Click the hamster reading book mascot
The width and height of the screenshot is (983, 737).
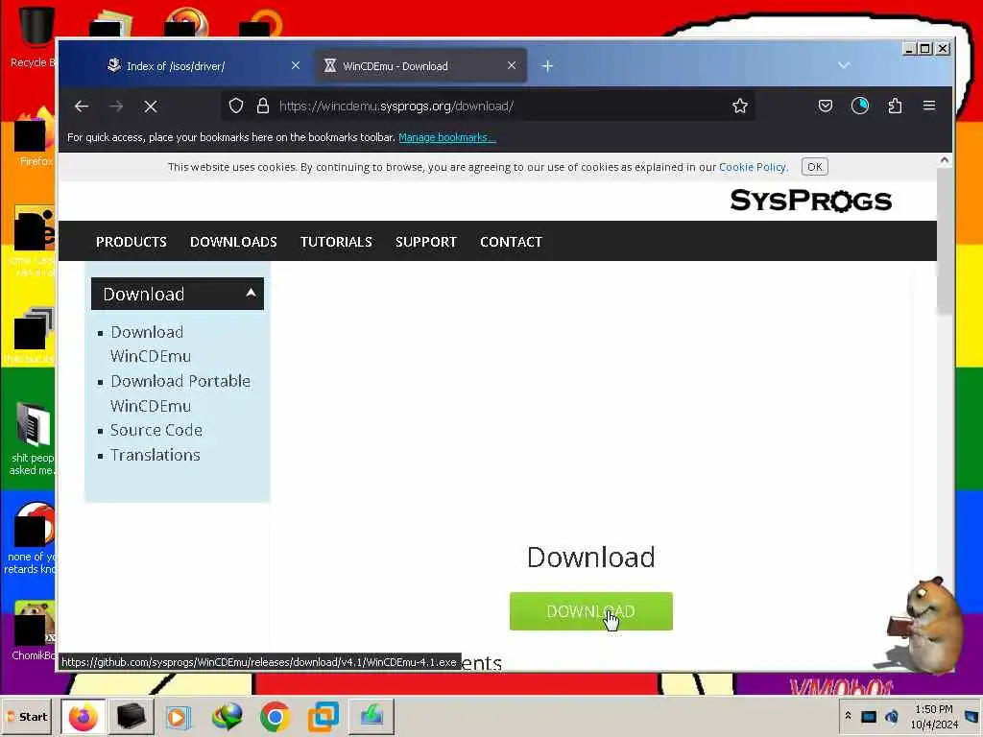[x=923, y=624]
